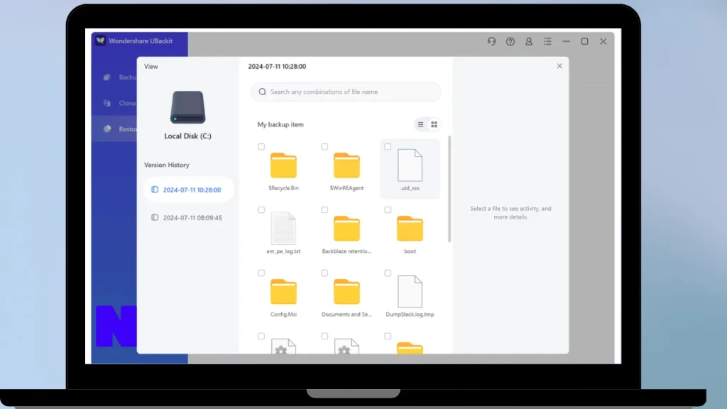Select the $Recycle.Bin folder icon

click(283, 165)
